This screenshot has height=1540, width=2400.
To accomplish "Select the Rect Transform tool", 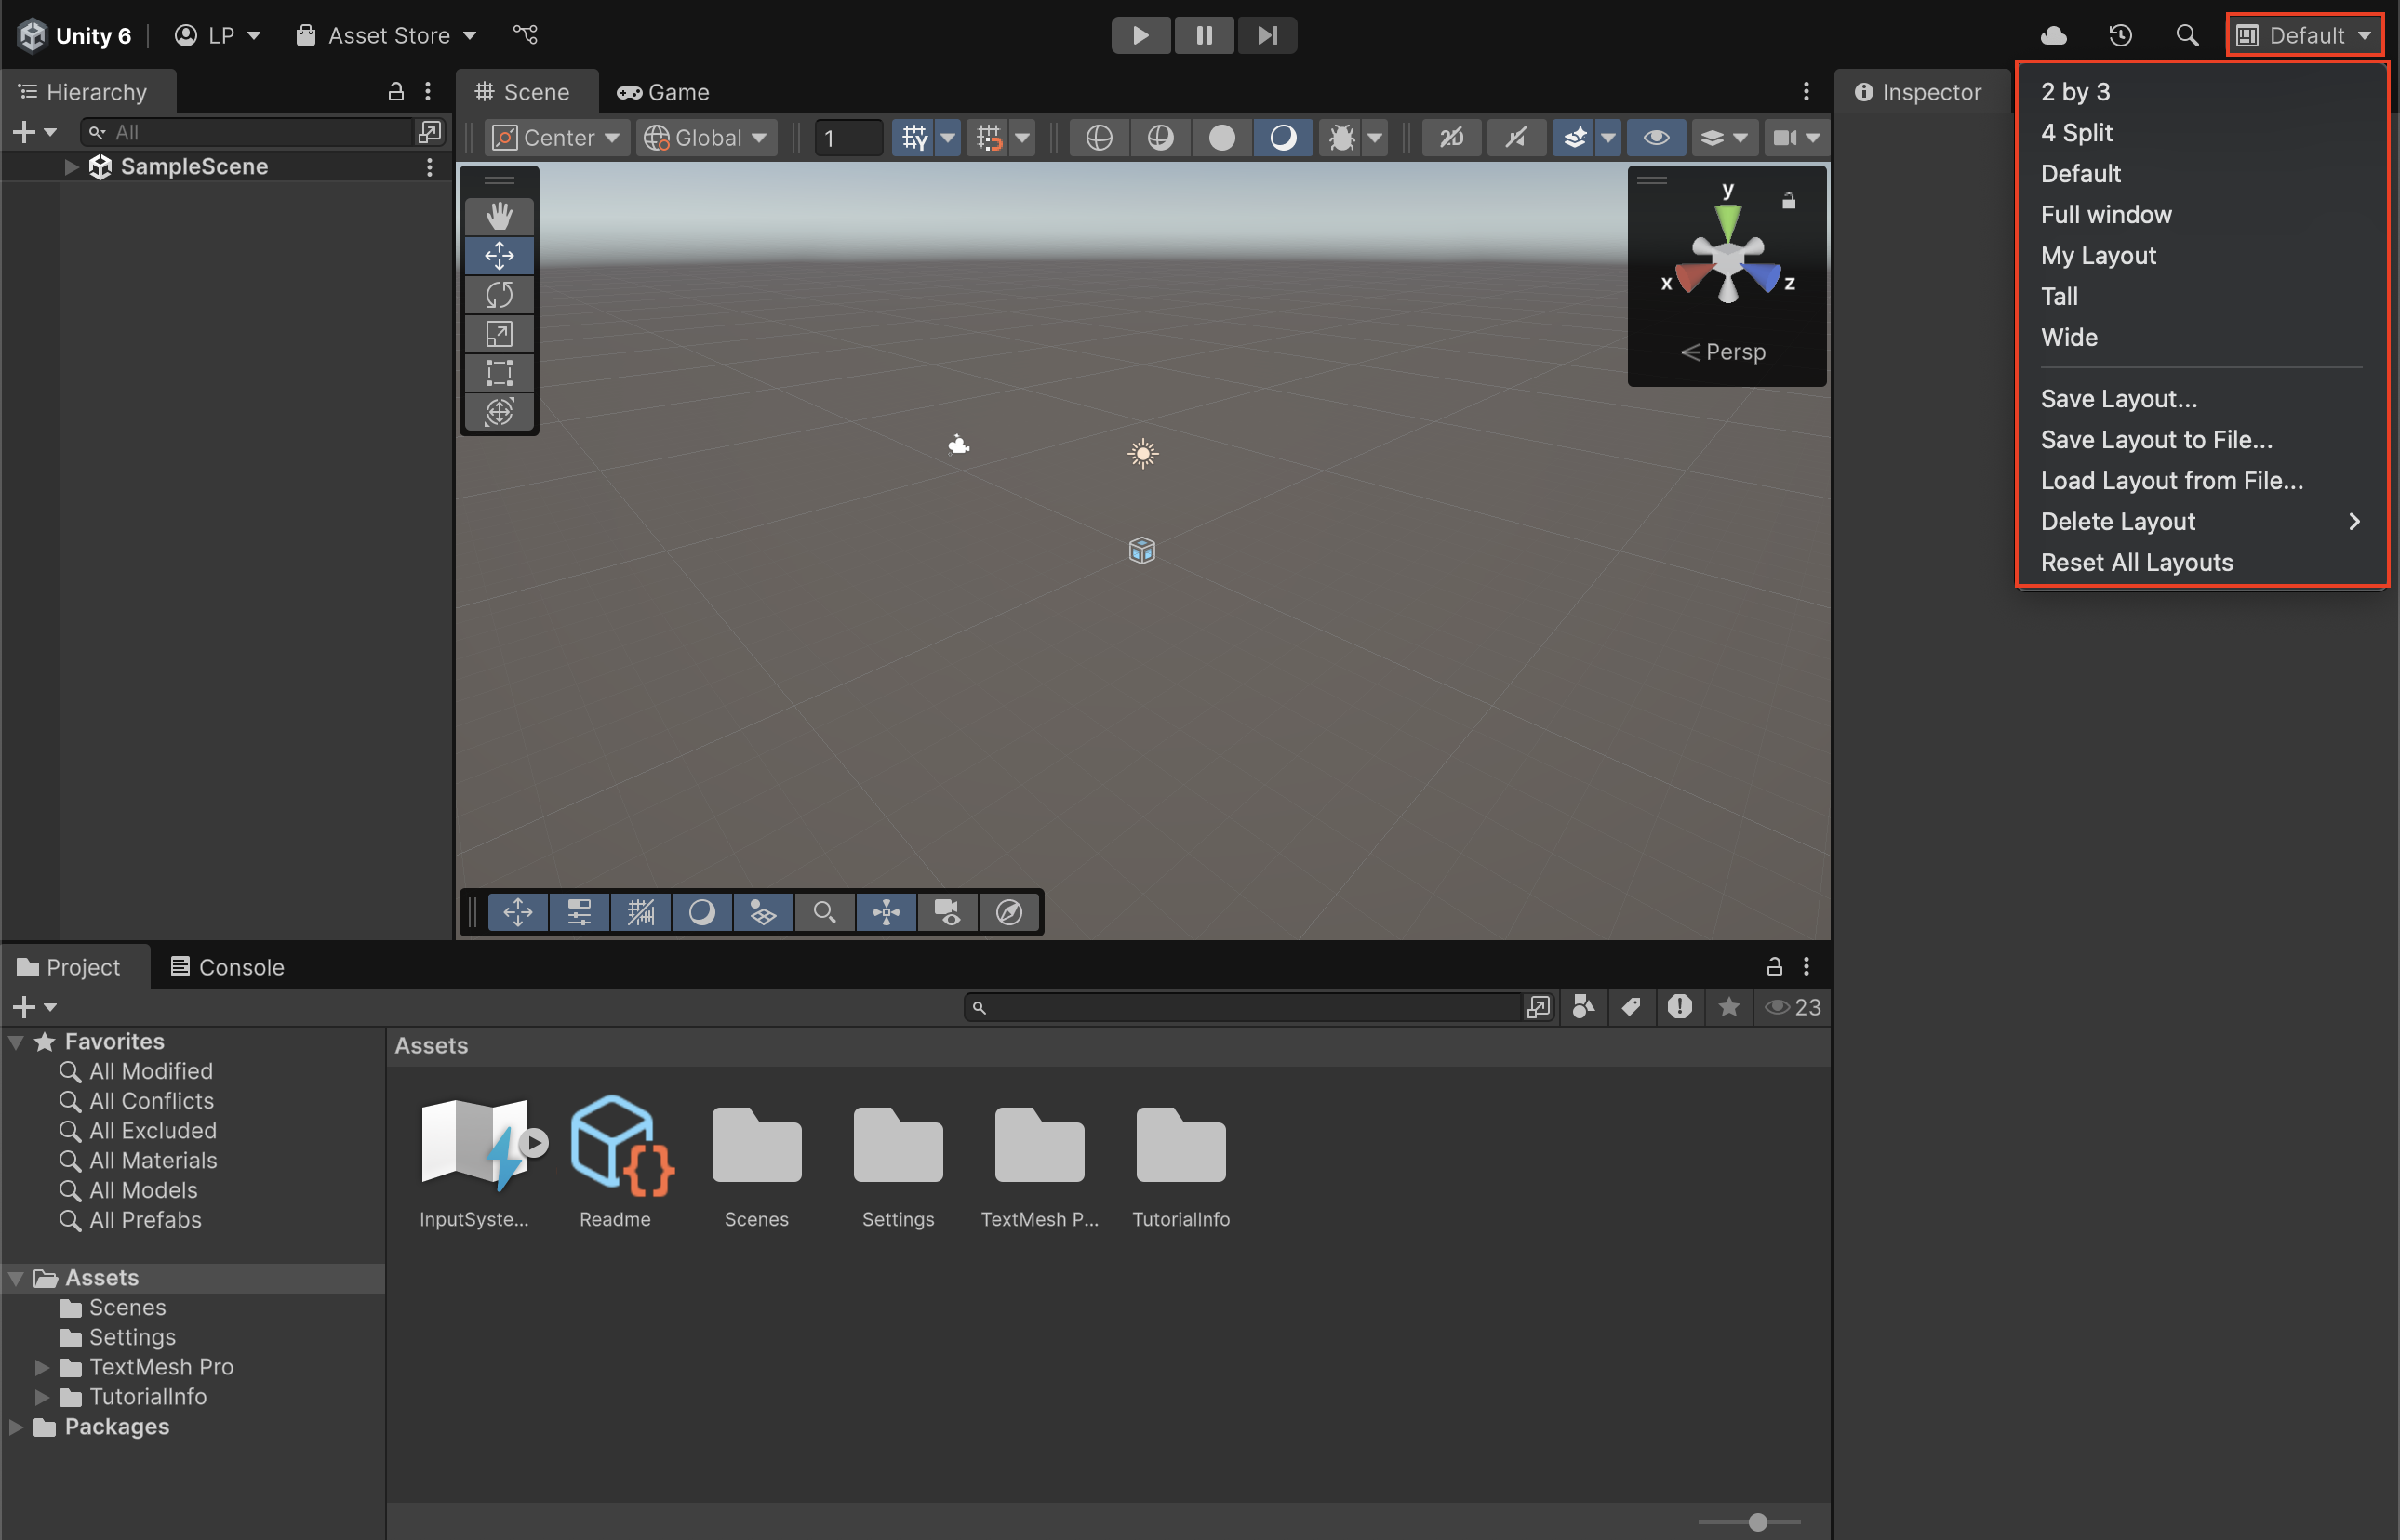I will 499,372.
